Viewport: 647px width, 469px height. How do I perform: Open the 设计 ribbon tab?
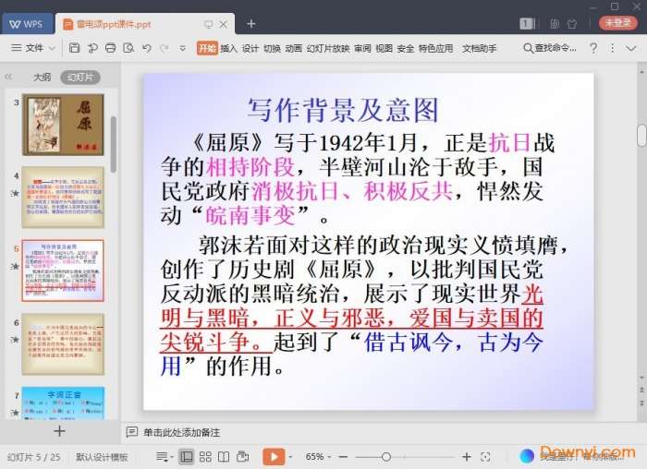250,48
